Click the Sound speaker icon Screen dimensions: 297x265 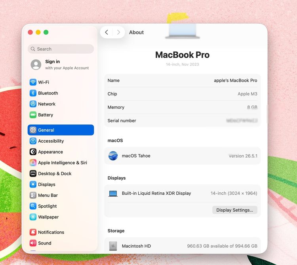click(33, 243)
